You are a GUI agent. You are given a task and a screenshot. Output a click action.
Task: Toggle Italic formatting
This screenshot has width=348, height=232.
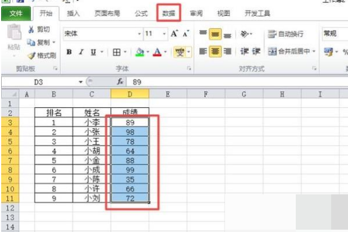(x=81, y=52)
